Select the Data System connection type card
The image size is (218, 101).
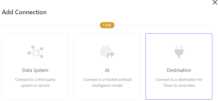click(36, 66)
